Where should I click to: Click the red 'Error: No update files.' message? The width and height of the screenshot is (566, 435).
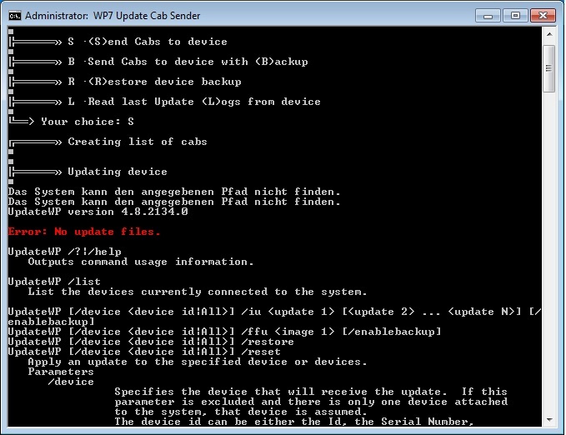pos(84,232)
